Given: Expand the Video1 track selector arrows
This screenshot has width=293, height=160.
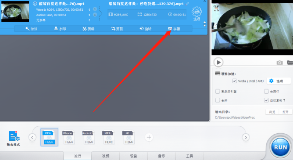Looking at the screenshot, I should click(89, 10).
